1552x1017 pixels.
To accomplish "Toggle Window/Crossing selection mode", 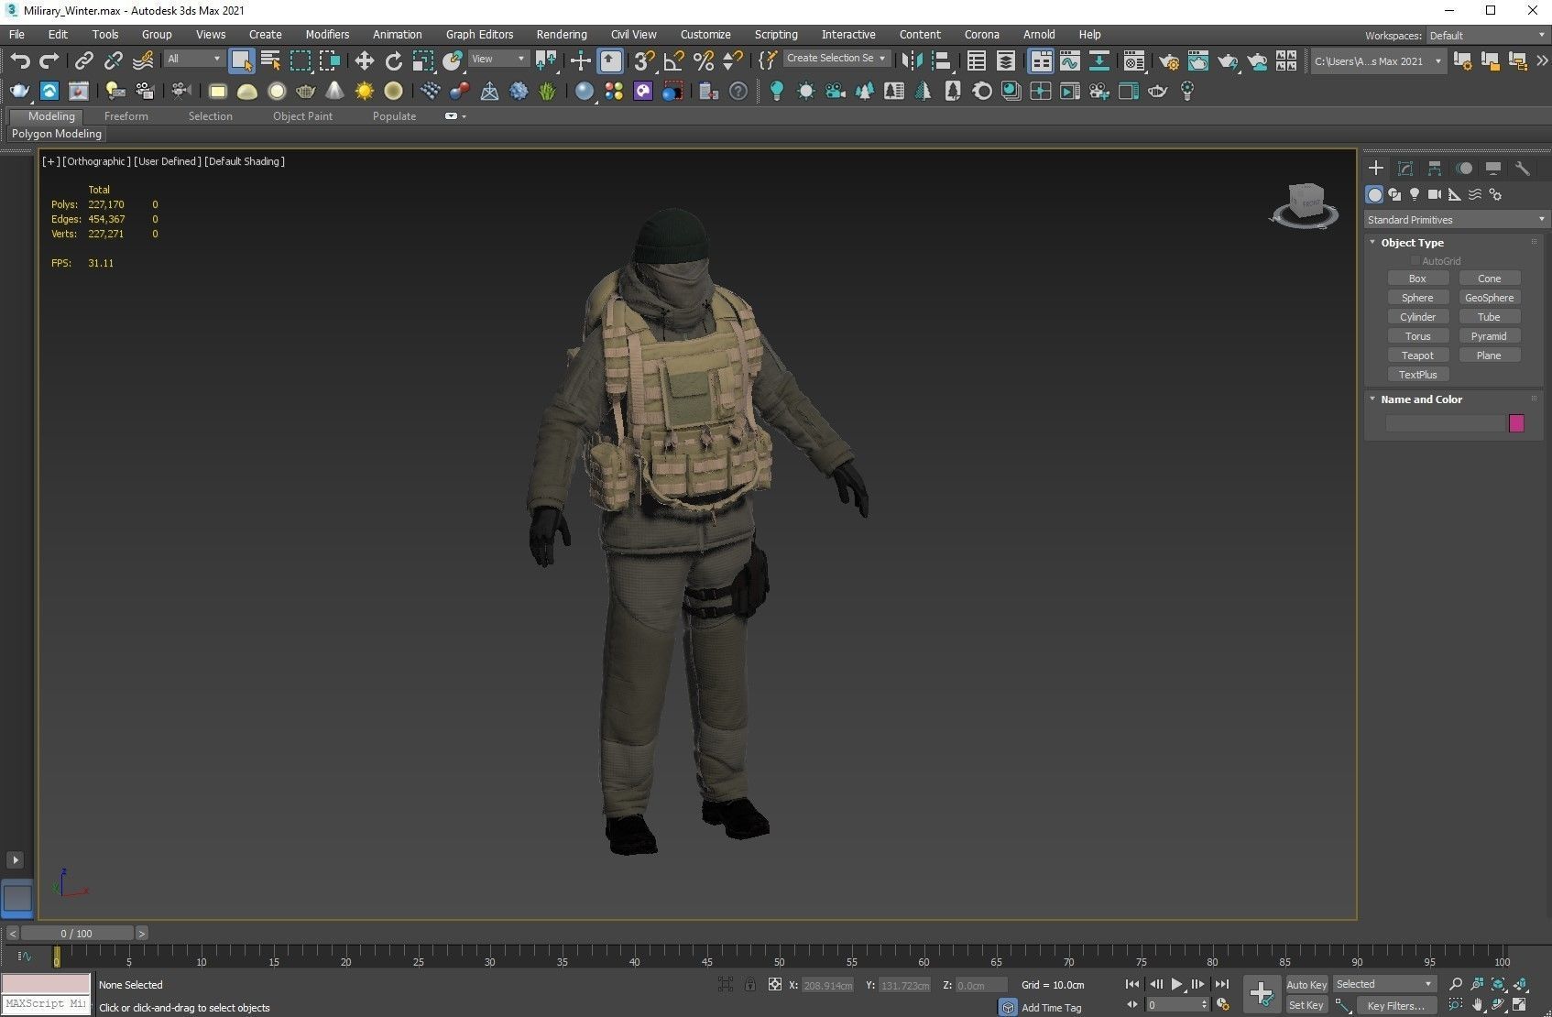I will (330, 60).
